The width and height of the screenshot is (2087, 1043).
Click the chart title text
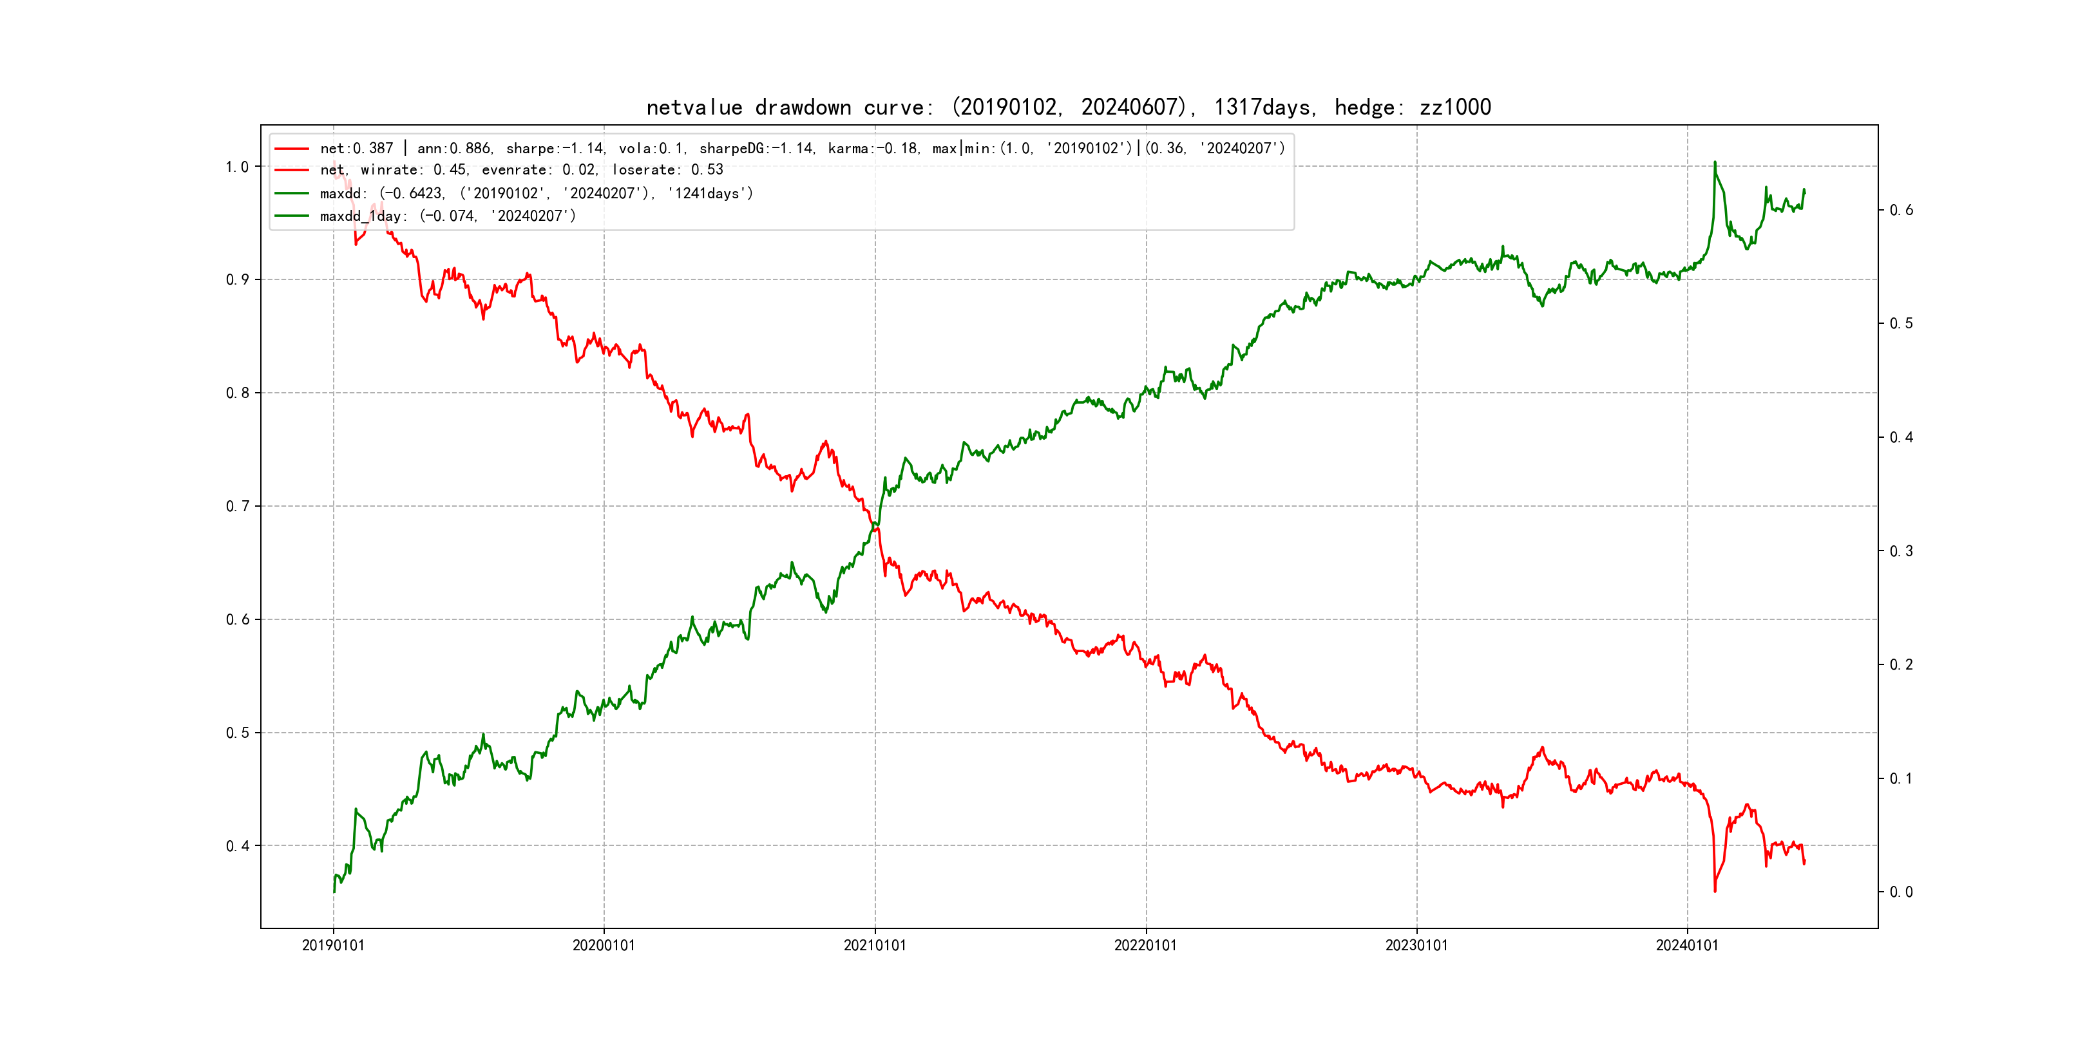click(x=1068, y=107)
